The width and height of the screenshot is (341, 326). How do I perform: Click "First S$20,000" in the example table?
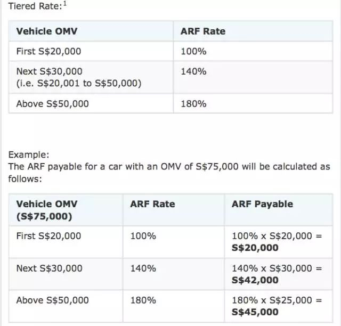click(50, 235)
